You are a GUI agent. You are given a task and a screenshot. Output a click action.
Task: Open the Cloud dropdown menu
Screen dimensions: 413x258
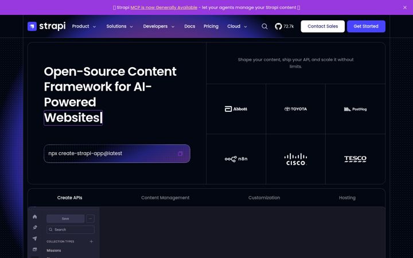click(x=237, y=26)
